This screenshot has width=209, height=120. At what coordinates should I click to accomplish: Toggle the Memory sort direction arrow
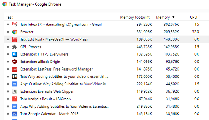173,17
